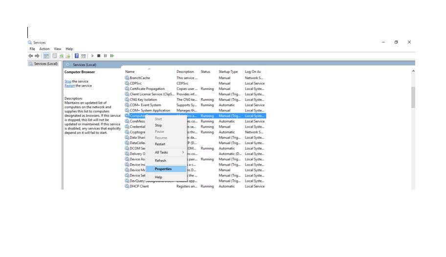Click the Services title bar icon
Screen dimensions: 446x257
click(x=30, y=43)
